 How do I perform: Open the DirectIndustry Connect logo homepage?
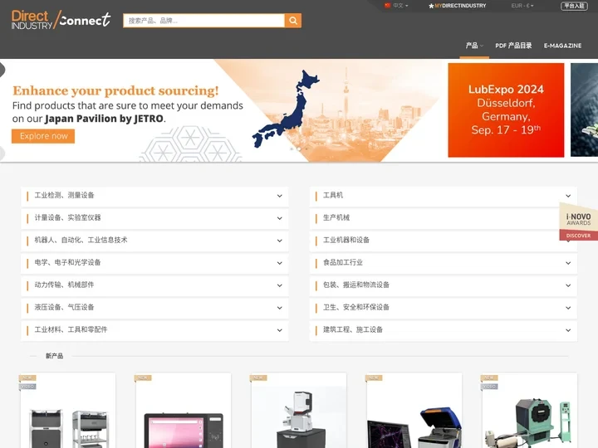[x=61, y=20]
